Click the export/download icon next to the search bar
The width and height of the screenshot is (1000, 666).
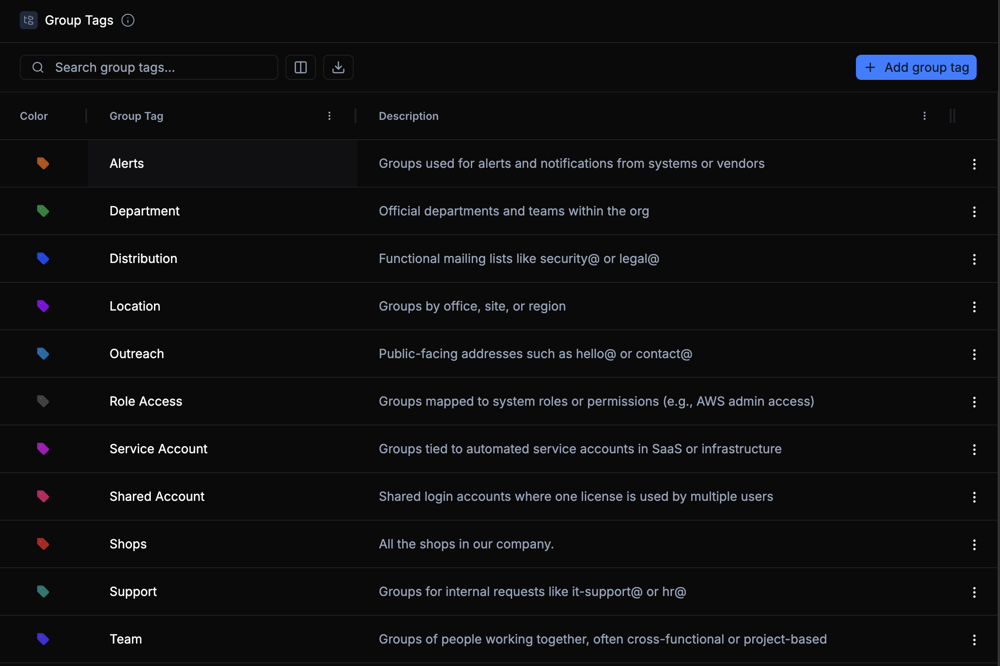(338, 67)
